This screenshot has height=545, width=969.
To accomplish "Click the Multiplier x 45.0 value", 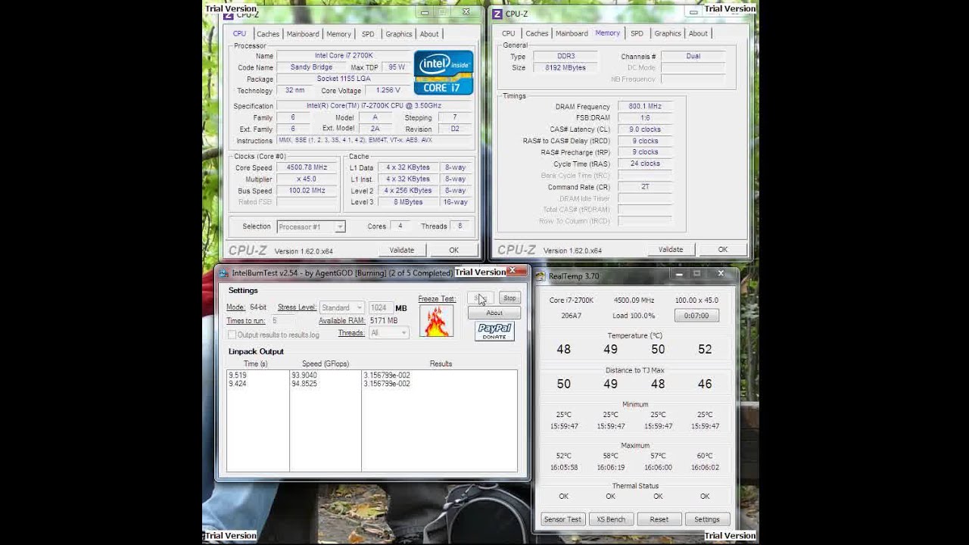I will pyautogui.click(x=307, y=179).
